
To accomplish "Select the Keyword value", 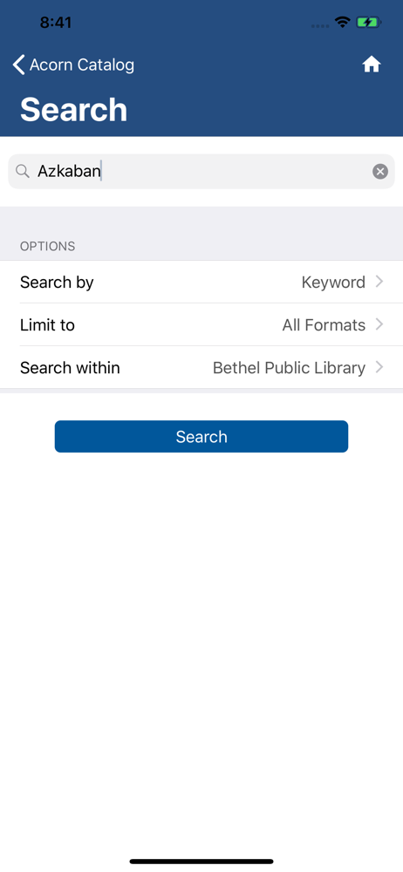I will click(333, 283).
